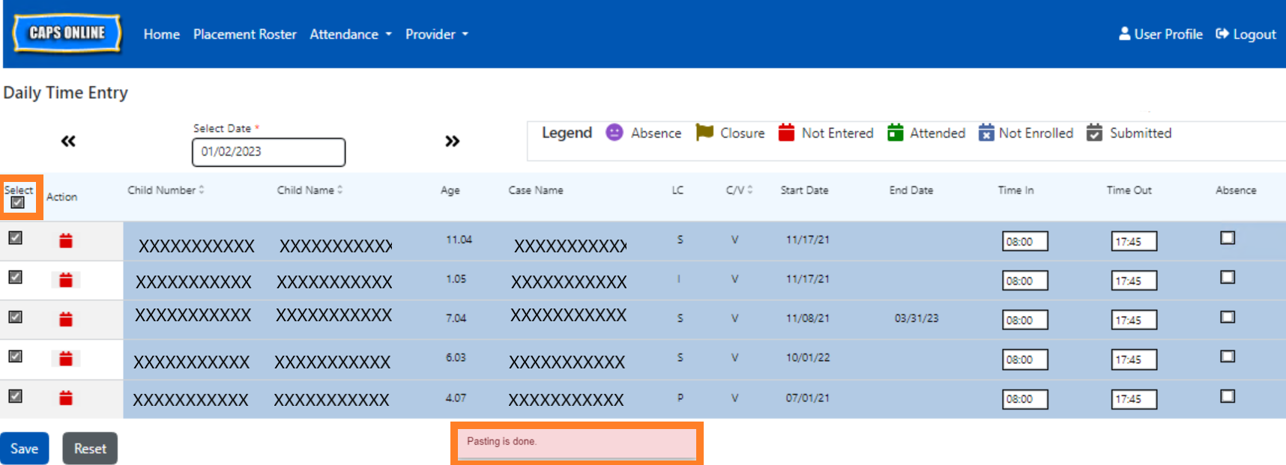The image size is (1286, 465).
Task: Edit Time Out for age 1.05 row
Action: coord(1134,281)
